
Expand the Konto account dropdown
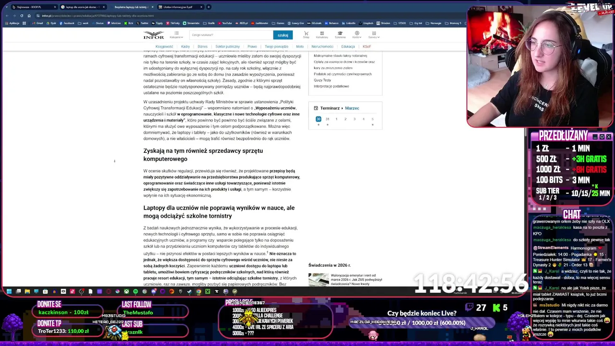click(357, 35)
